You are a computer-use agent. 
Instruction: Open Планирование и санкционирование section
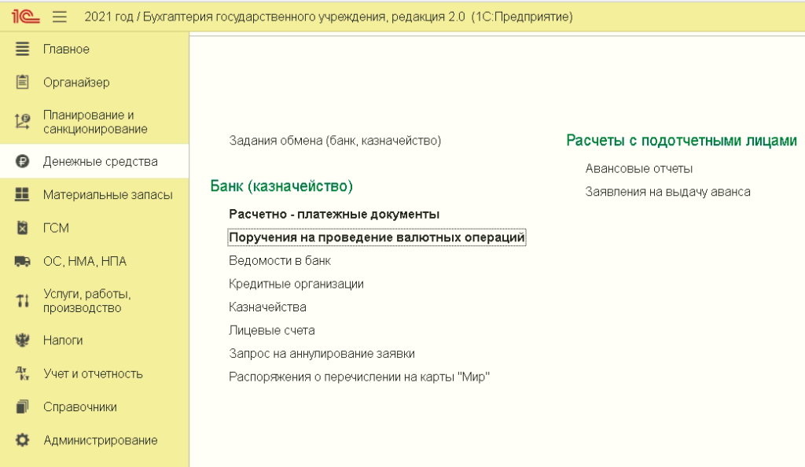(x=94, y=122)
